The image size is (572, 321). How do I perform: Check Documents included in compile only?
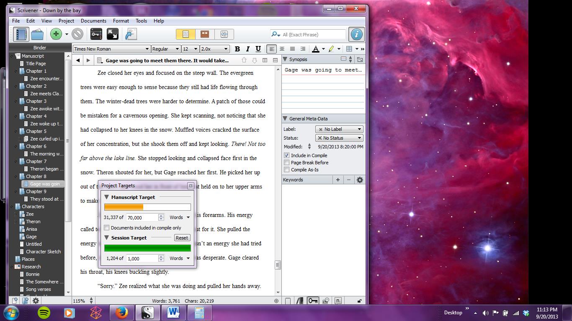(x=107, y=228)
